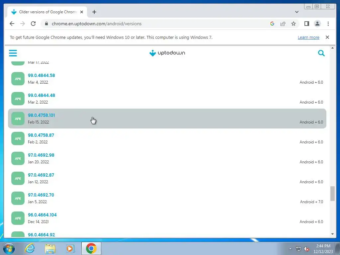Open version 97.0.4692.87 link
The image size is (340, 255).
[41, 175]
